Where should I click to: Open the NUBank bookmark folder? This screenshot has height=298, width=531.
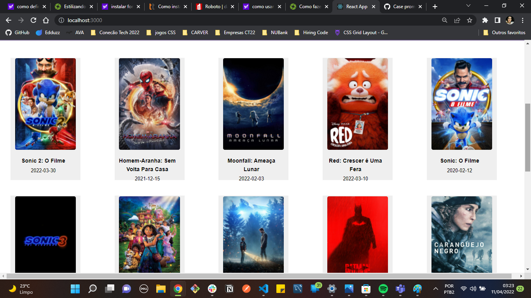(x=275, y=33)
